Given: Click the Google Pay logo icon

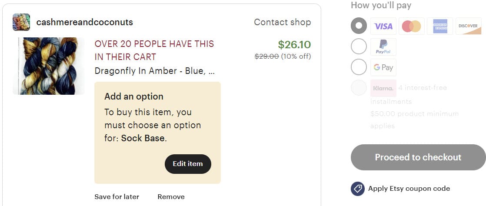Looking at the screenshot, I should click(x=383, y=67).
